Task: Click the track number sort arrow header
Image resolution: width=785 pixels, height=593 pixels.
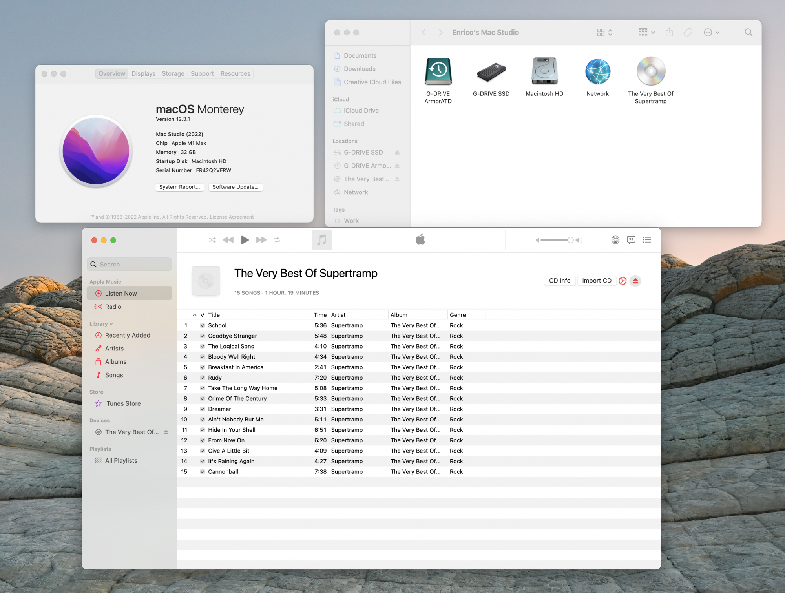Action: (x=194, y=315)
